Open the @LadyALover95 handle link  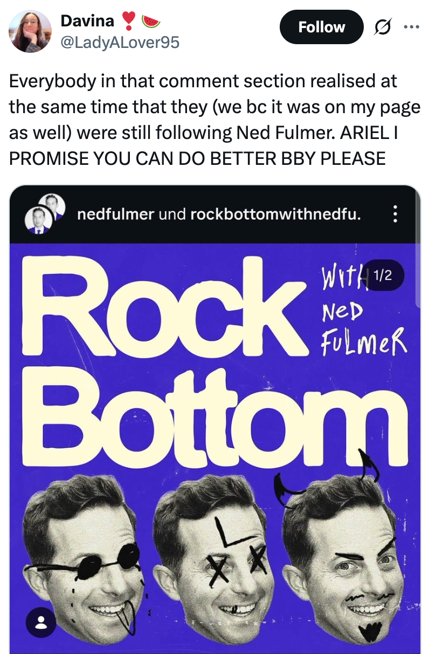(120, 41)
